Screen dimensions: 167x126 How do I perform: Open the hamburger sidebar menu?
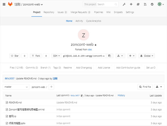pyautogui.click(x=4, y=4)
